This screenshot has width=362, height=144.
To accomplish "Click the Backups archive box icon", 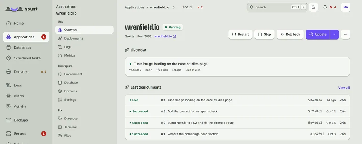I will [x=9, y=120].
